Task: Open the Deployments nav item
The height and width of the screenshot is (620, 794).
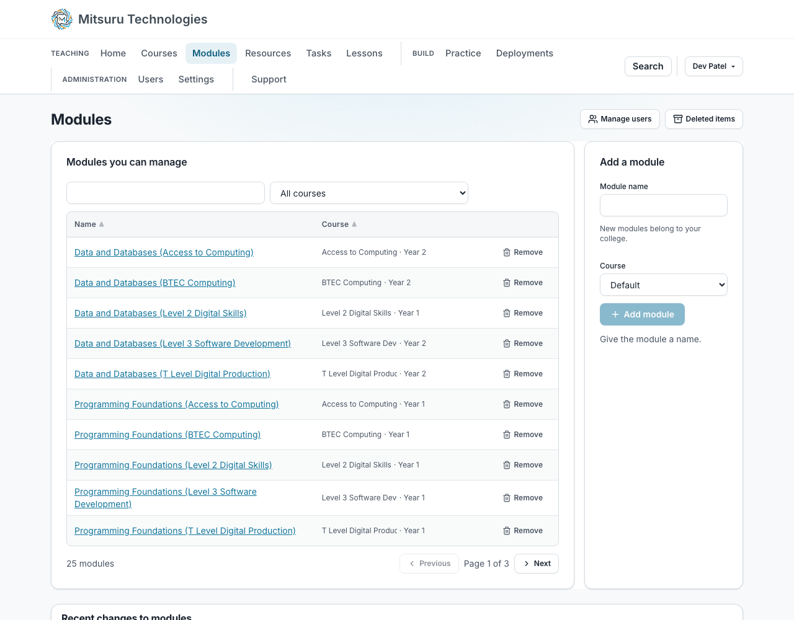Action: point(525,53)
